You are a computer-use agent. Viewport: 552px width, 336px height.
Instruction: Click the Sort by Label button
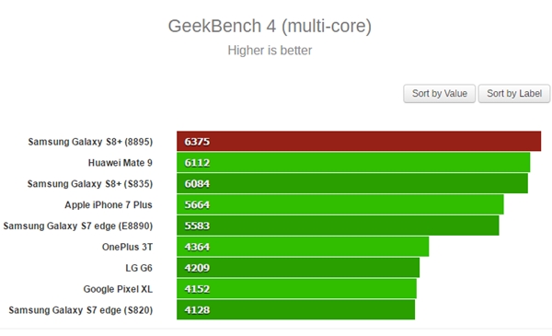pyautogui.click(x=514, y=94)
